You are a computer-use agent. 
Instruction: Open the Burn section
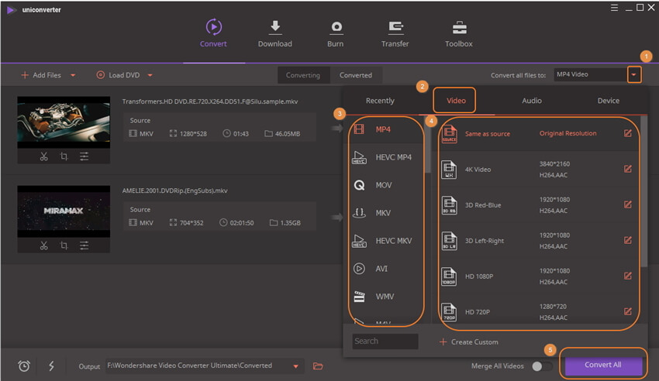336,34
